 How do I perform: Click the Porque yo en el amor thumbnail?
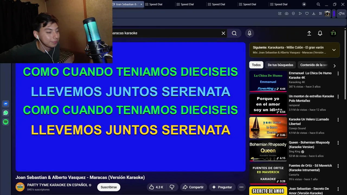click(x=268, y=105)
